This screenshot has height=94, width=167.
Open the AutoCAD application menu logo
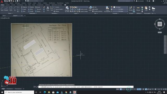pyautogui.click(x=2, y=2)
